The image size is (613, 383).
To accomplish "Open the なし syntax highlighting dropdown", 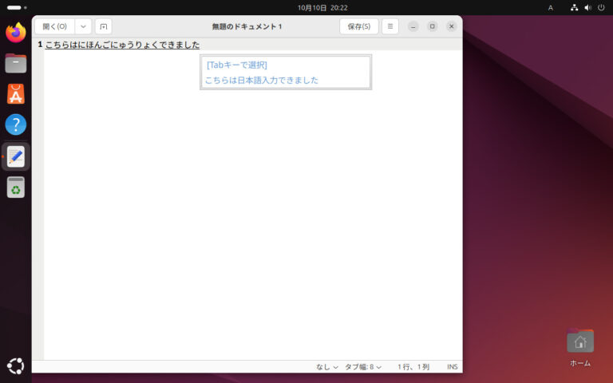I will [x=326, y=367].
